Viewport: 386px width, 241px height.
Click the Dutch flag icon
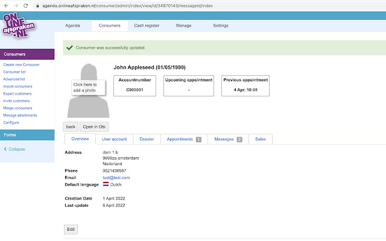106,184
